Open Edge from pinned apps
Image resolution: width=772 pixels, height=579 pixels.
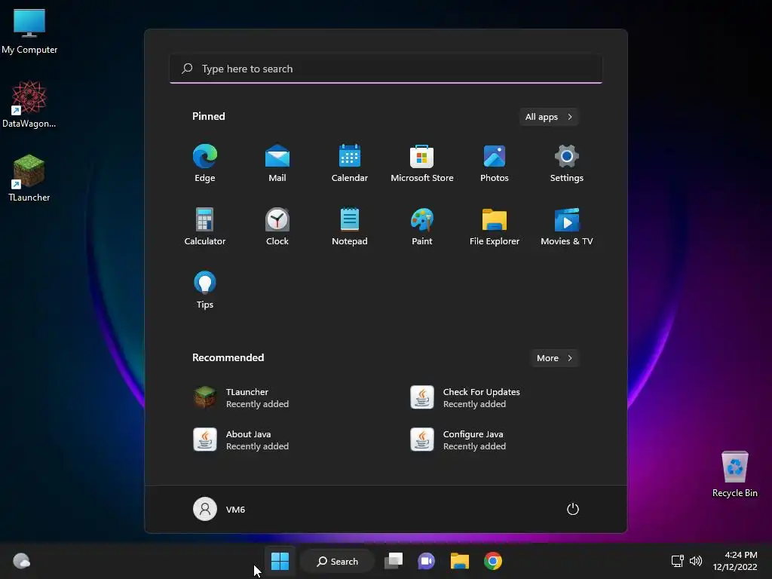205,164
